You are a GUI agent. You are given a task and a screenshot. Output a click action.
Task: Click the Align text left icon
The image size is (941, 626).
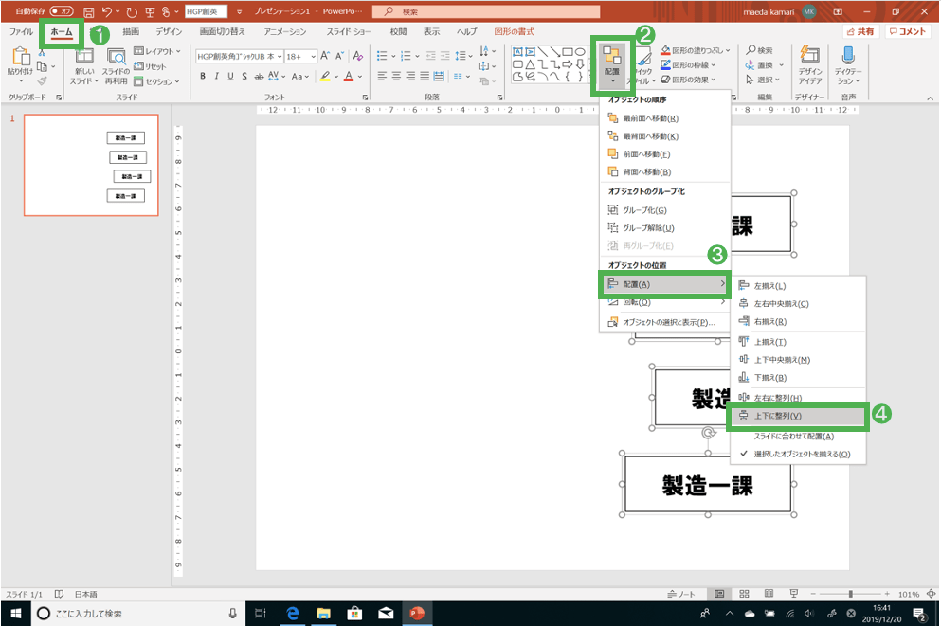pos(382,76)
